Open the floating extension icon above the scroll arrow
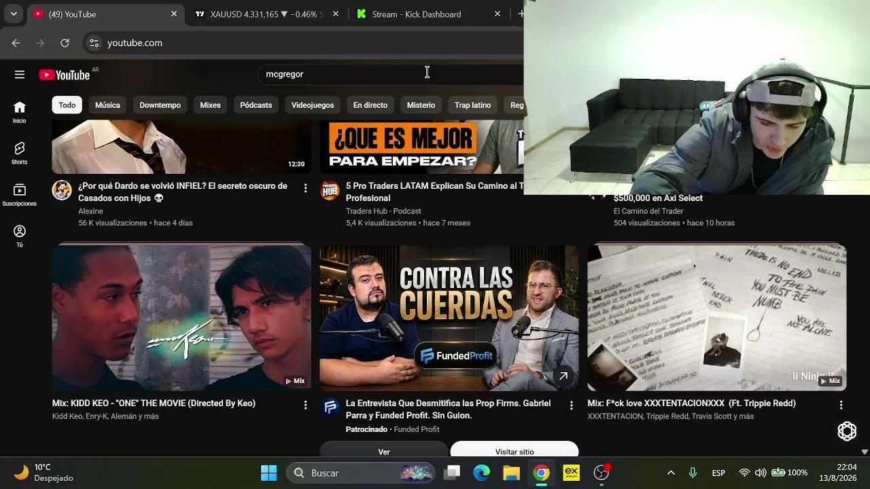This screenshot has height=489, width=870. pyautogui.click(x=847, y=431)
